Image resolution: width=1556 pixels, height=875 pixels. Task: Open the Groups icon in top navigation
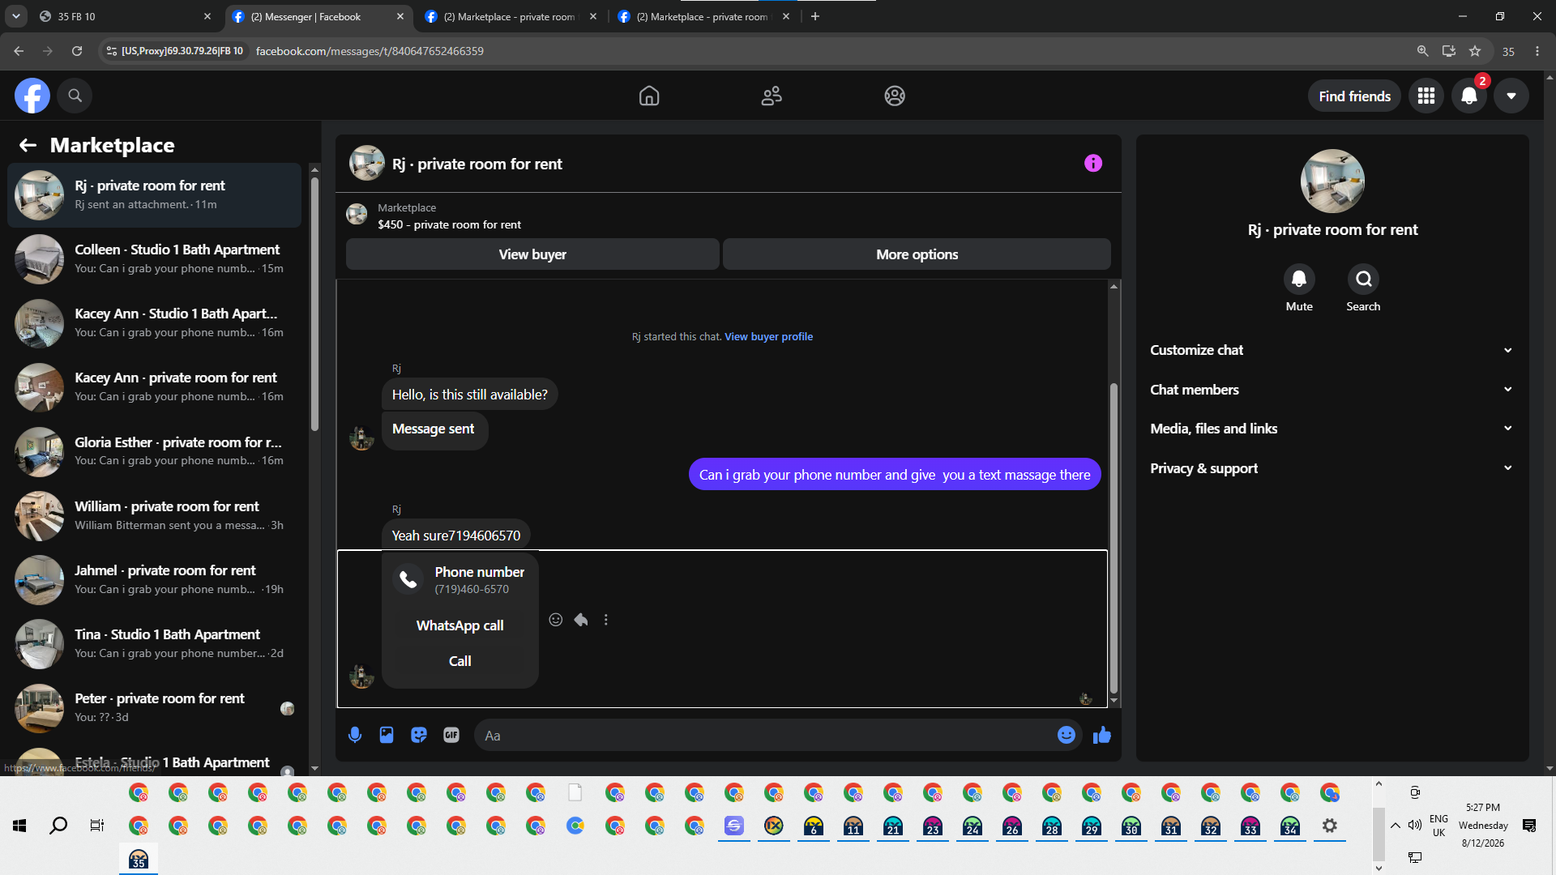[895, 96]
